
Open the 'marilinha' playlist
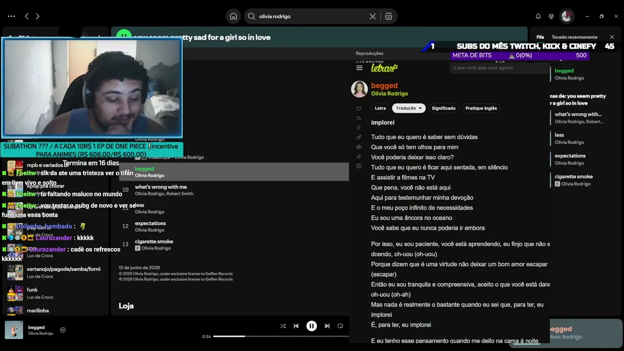coord(56,311)
